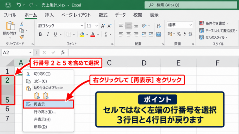The image size is (239, 134).
Task: Toggle Bold formatting
Action: point(40,34)
